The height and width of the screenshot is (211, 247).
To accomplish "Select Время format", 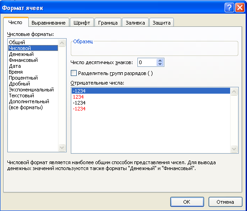I will click(33, 72).
